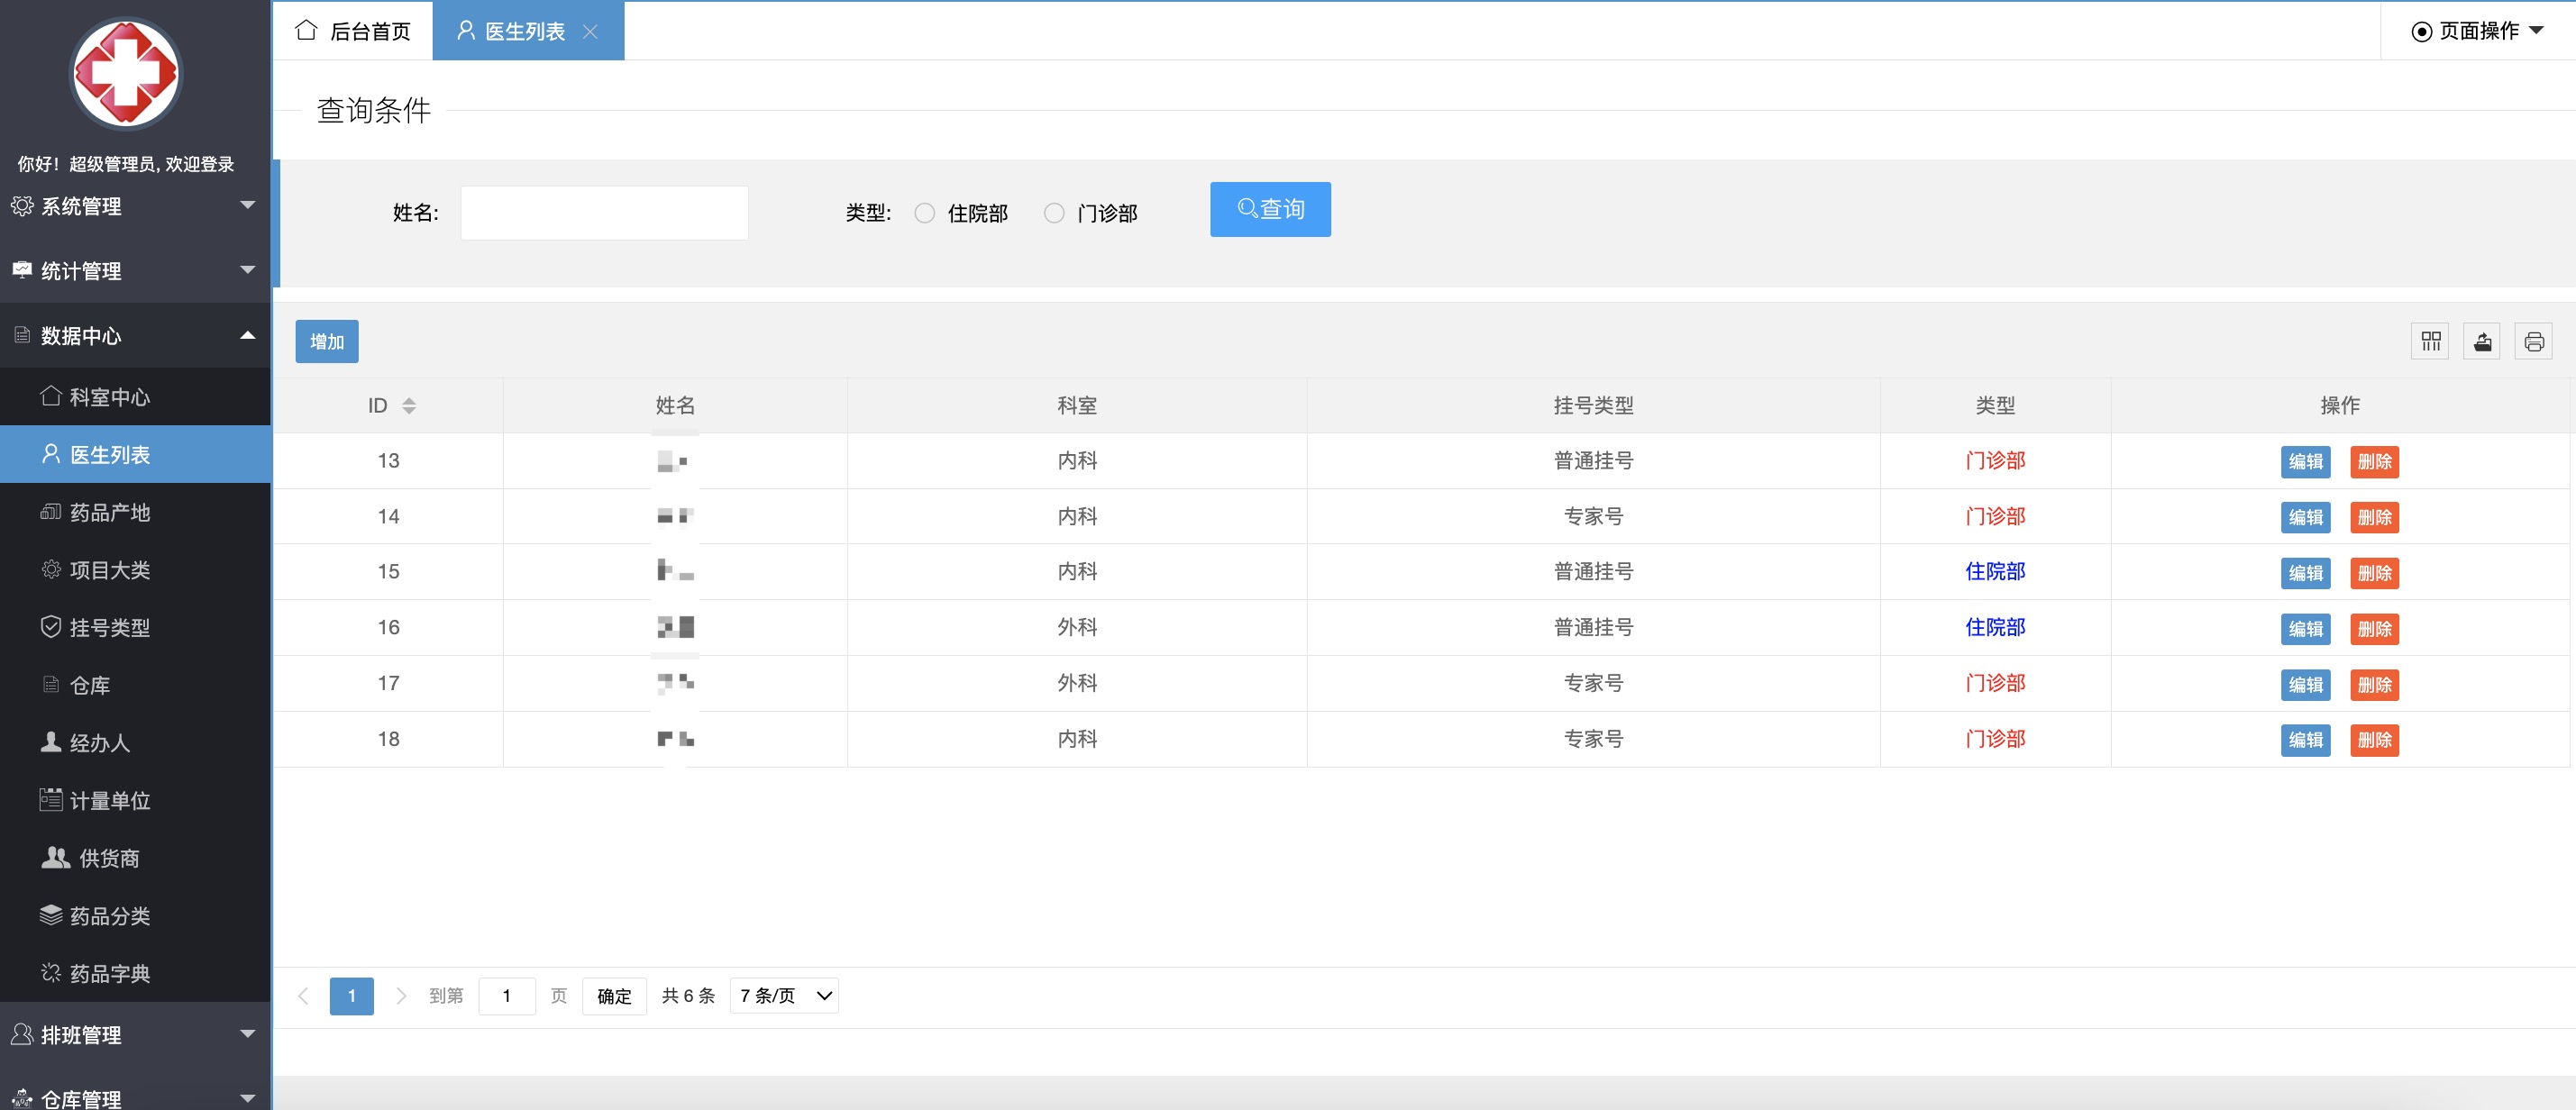Expand the 排班管理 menu section
Image resolution: width=2576 pixels, height=1110 pixels.
(135, 1035)
